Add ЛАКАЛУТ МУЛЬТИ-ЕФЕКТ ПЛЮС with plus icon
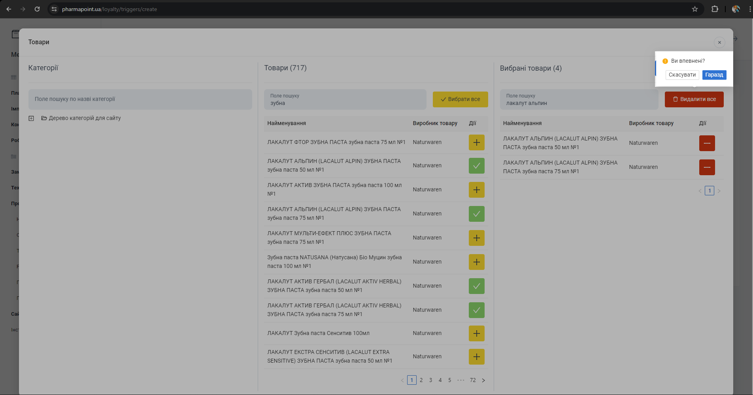This screenshot has width=753, height=395. 476,238
